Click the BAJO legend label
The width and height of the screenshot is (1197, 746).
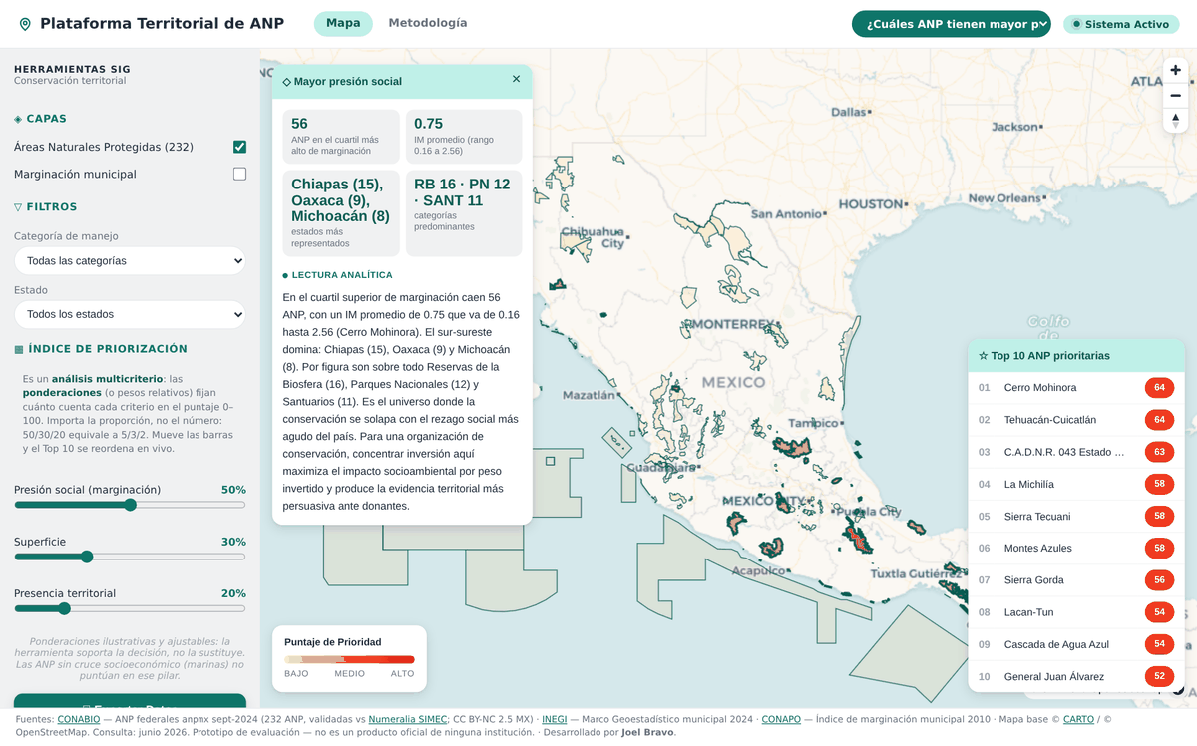[296, 674]
